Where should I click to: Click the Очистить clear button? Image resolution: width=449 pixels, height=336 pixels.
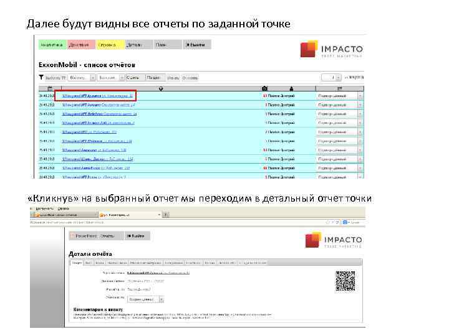pyautogui.click(x=190, y=78)
